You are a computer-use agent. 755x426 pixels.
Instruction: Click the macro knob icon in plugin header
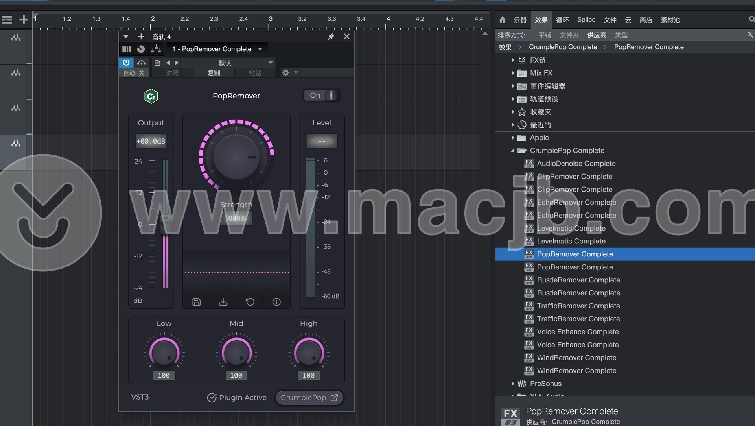pyautogui.click(x=141, y=49)
